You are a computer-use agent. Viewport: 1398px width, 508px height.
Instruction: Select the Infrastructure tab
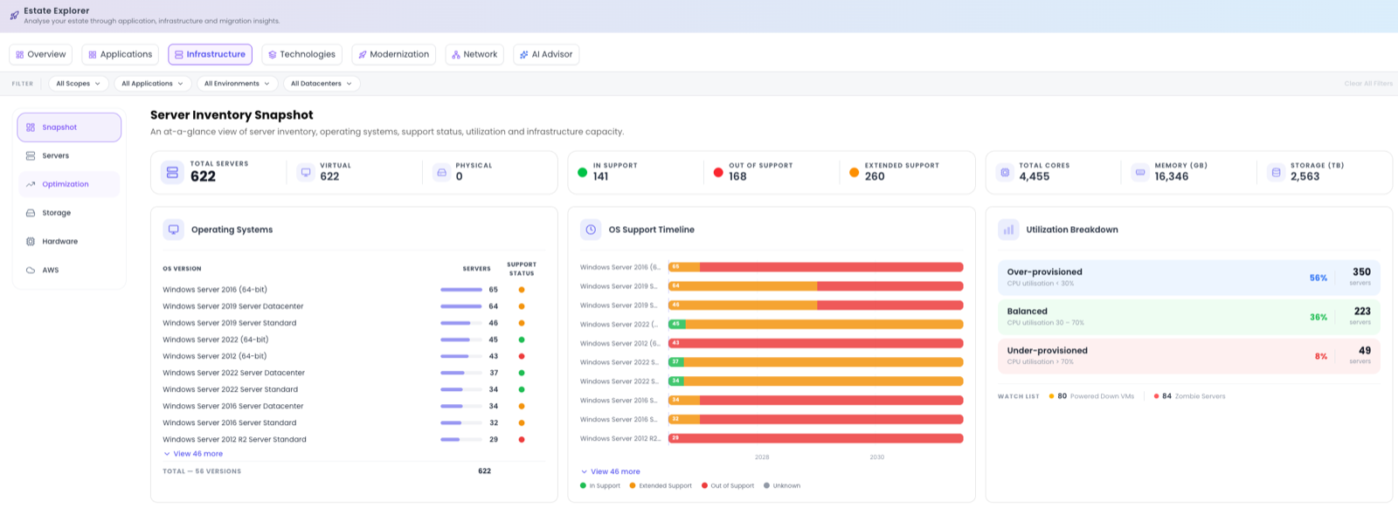pos(210,54)
